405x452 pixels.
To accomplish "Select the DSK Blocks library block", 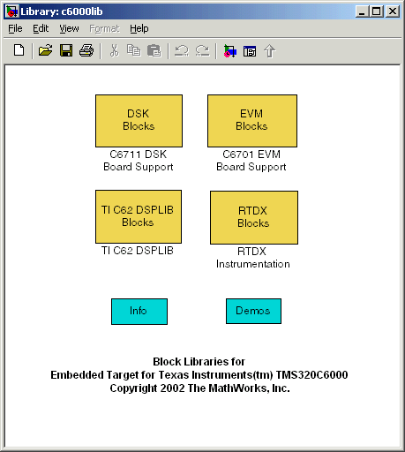I will click(139, 121).
